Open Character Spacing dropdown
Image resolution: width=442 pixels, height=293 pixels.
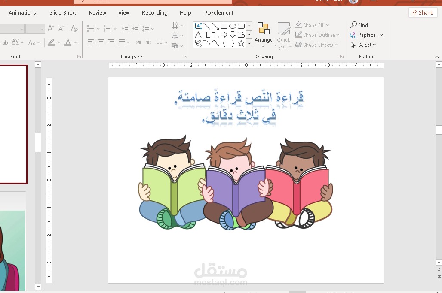click(18, 43)
